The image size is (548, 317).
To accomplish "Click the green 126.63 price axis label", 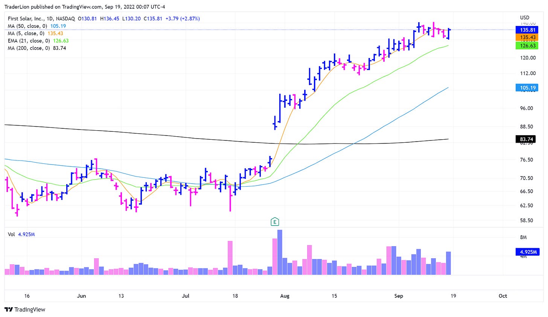I will pos(528,45).
